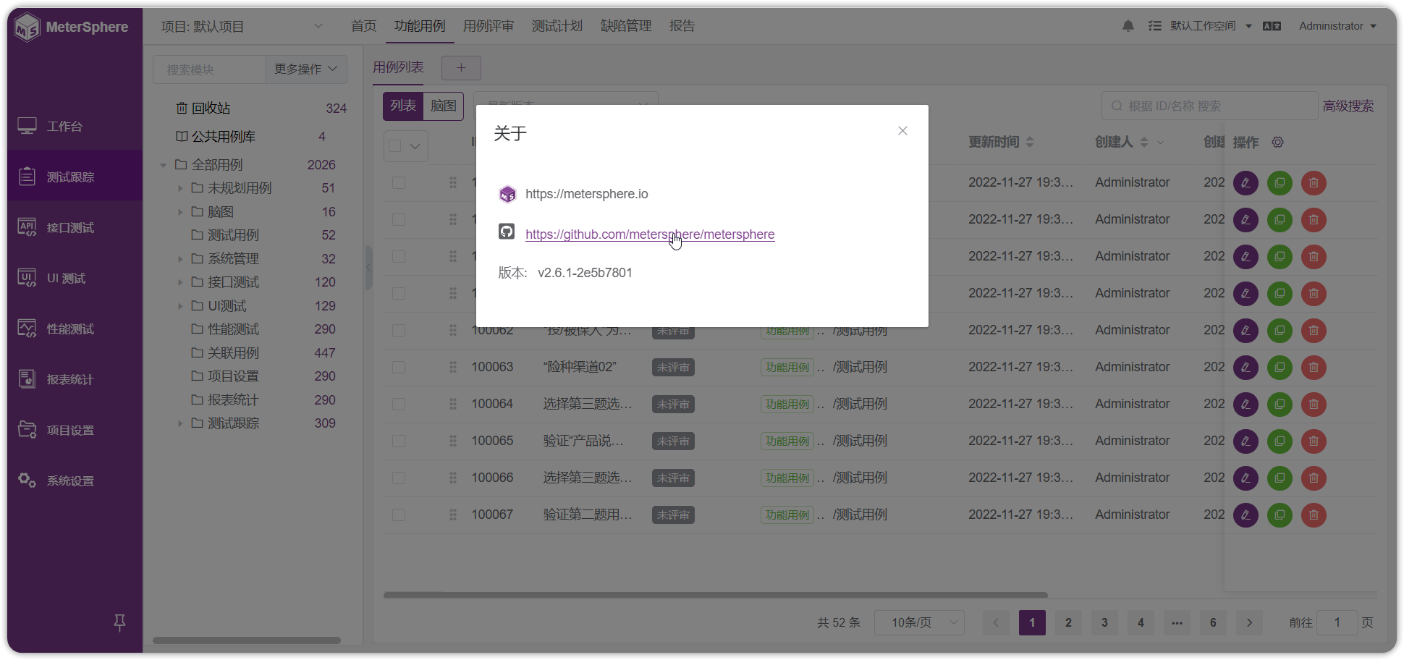Viewport: 1404px width, 660px height.
Task: Open table column settings gear icon
Action: click(x=1278, y=143)
